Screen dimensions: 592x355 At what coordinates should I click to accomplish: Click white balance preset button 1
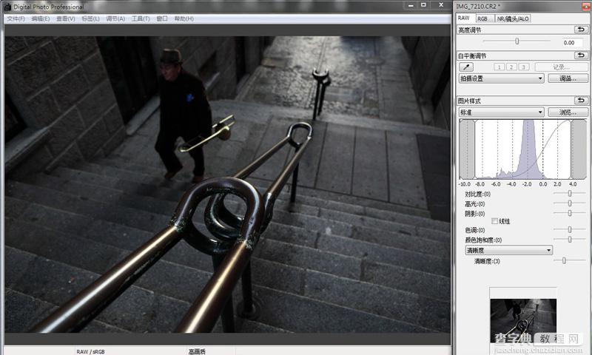point(499,67)
